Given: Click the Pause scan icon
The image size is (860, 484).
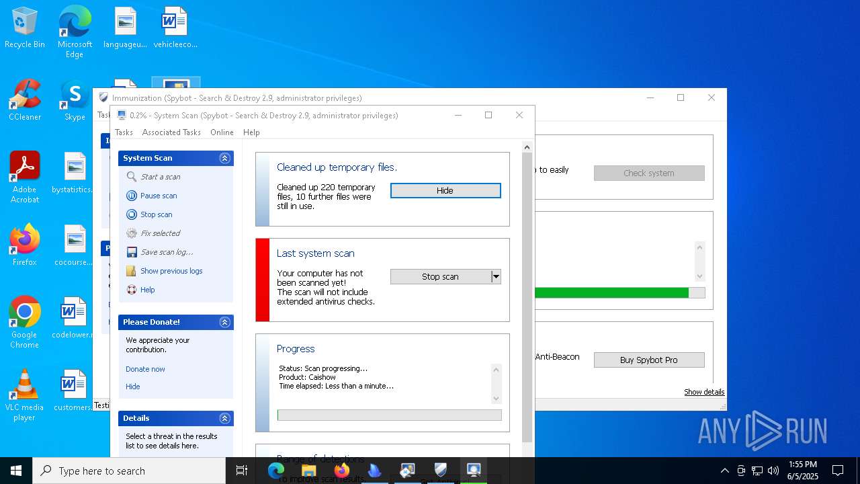Looking at the screenshot, I should point(132,196).
